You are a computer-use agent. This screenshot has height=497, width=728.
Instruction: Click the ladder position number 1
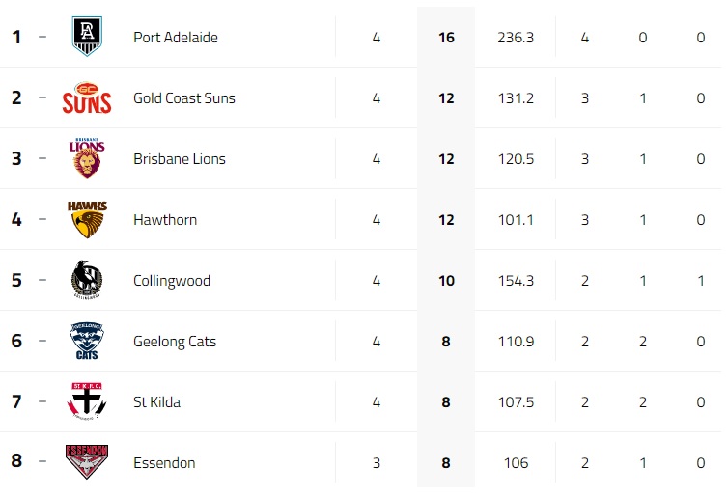[x=15, y=38]
